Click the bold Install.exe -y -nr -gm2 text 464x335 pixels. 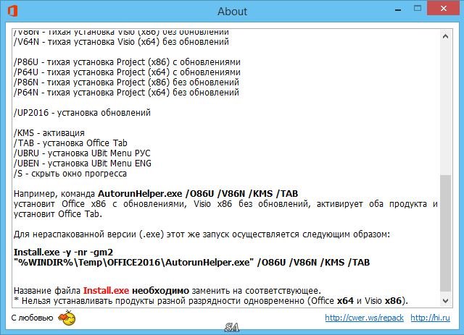tap(63, 253)
